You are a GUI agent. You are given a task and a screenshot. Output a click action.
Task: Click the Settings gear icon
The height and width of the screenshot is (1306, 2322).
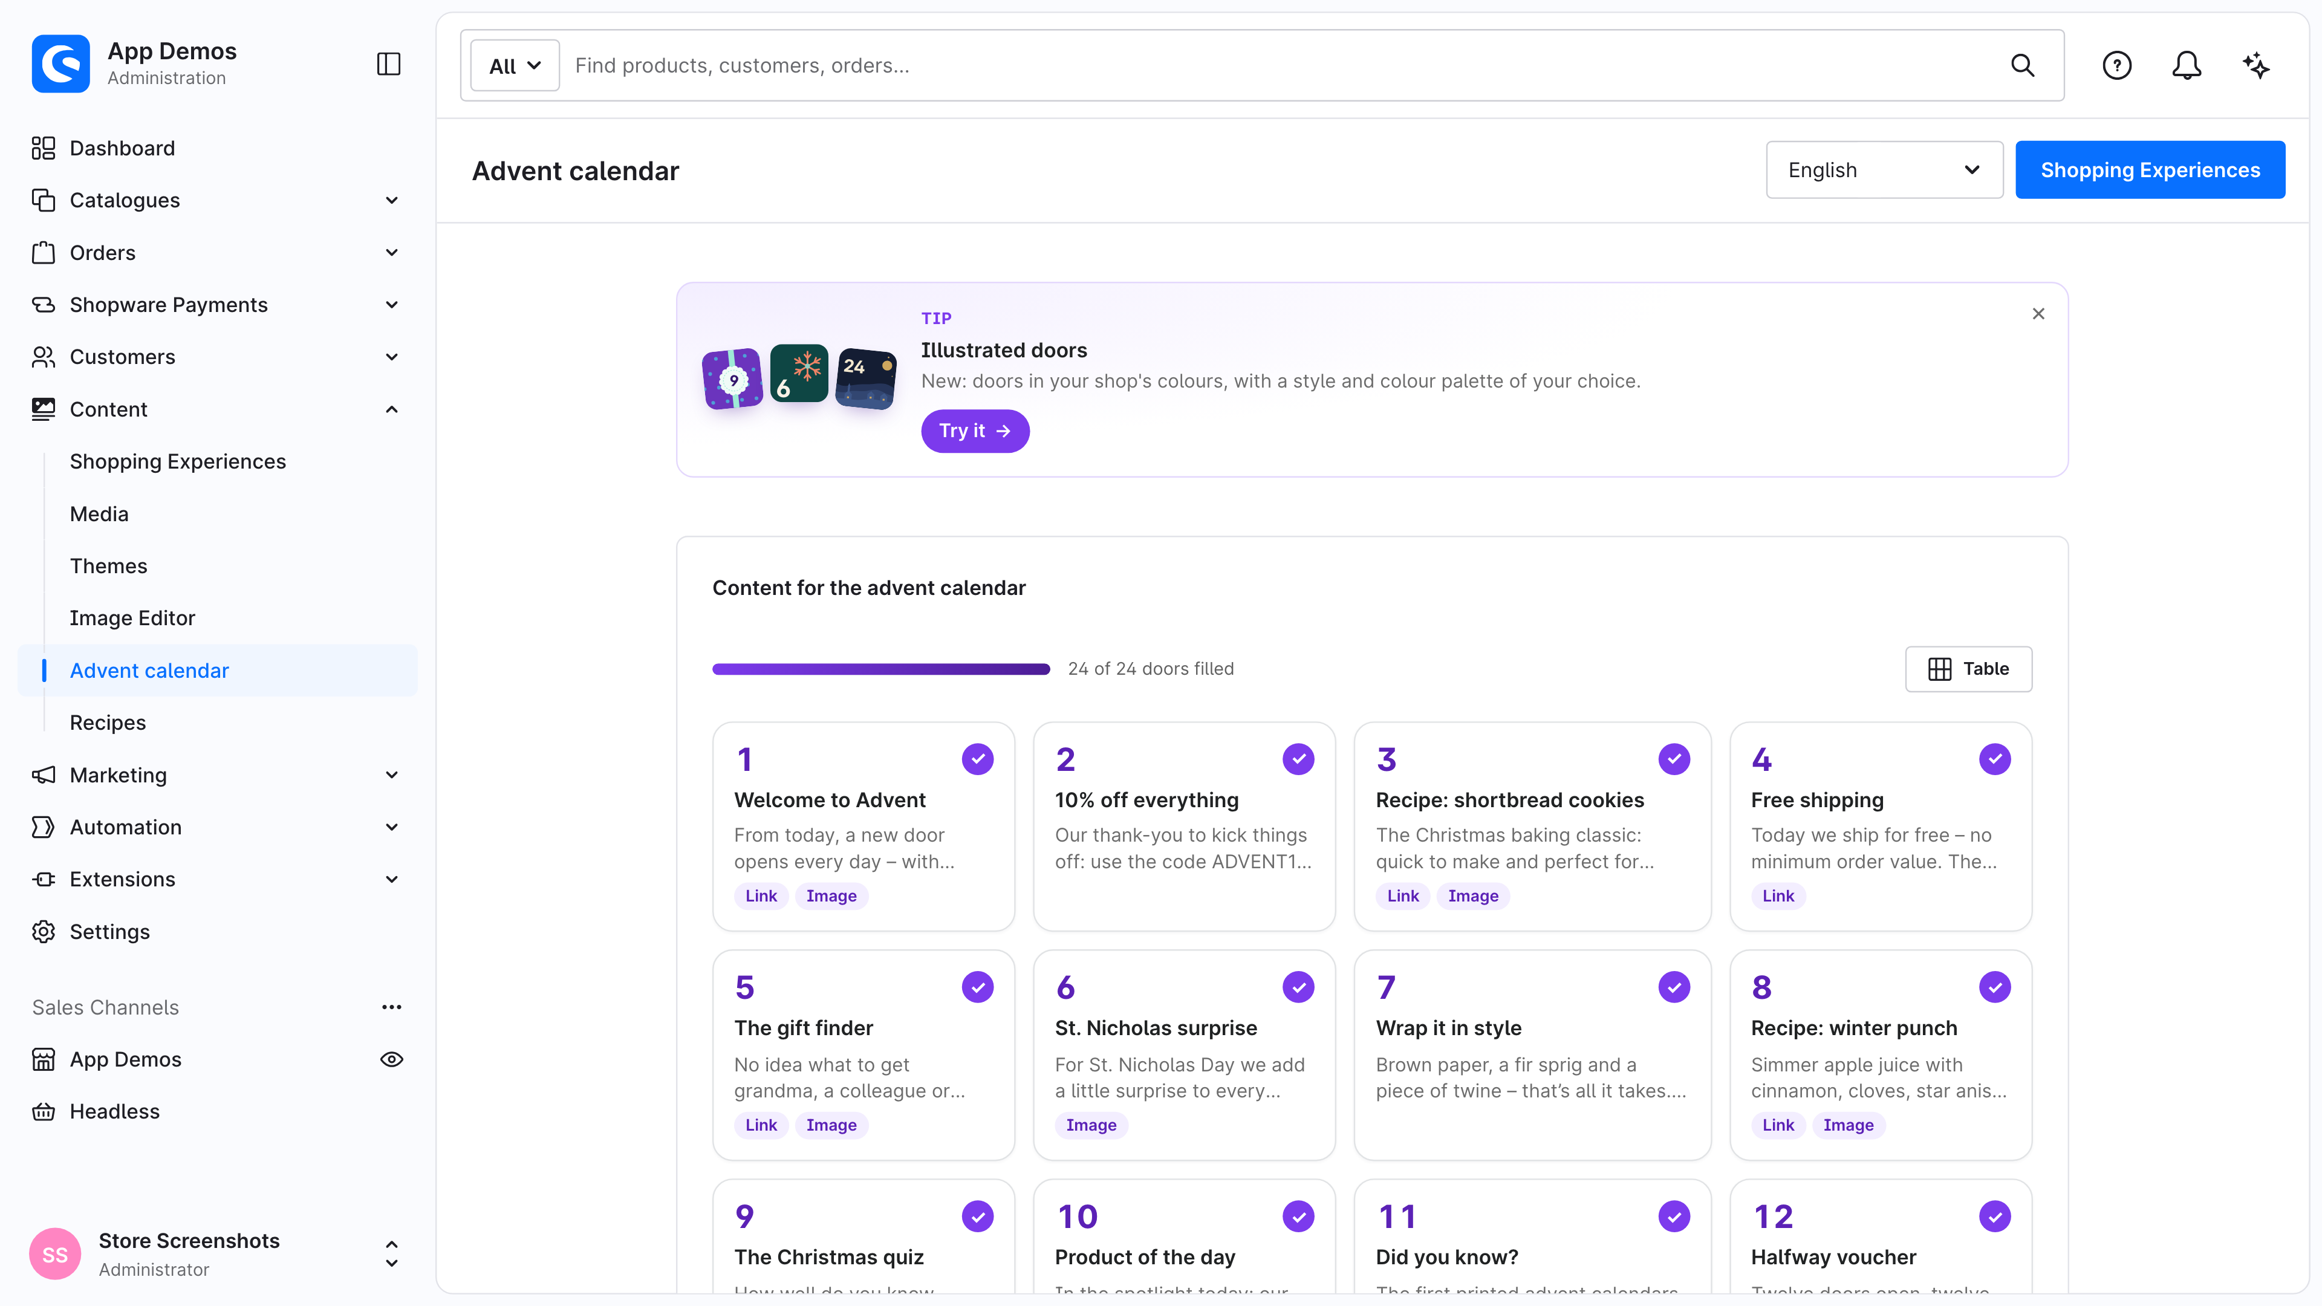coord(44,931)
